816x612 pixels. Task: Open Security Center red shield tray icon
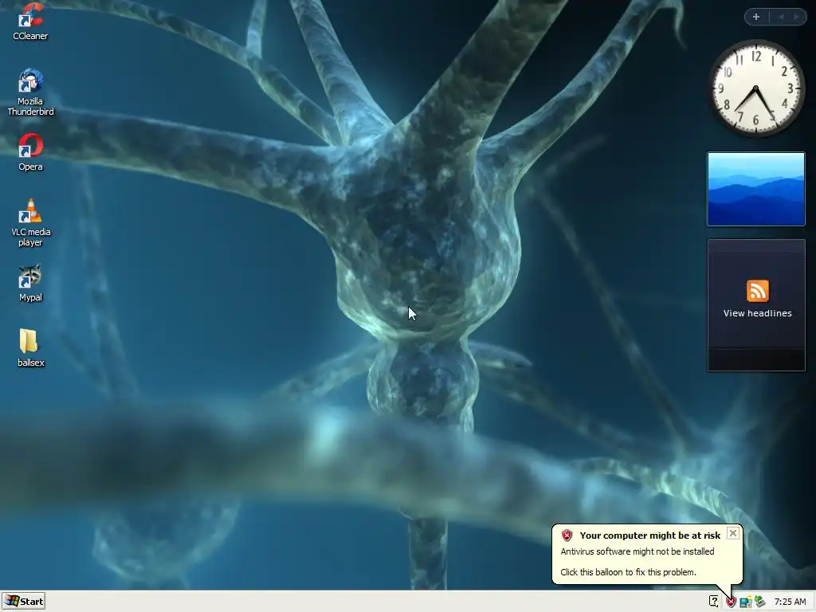coord(731,602)
